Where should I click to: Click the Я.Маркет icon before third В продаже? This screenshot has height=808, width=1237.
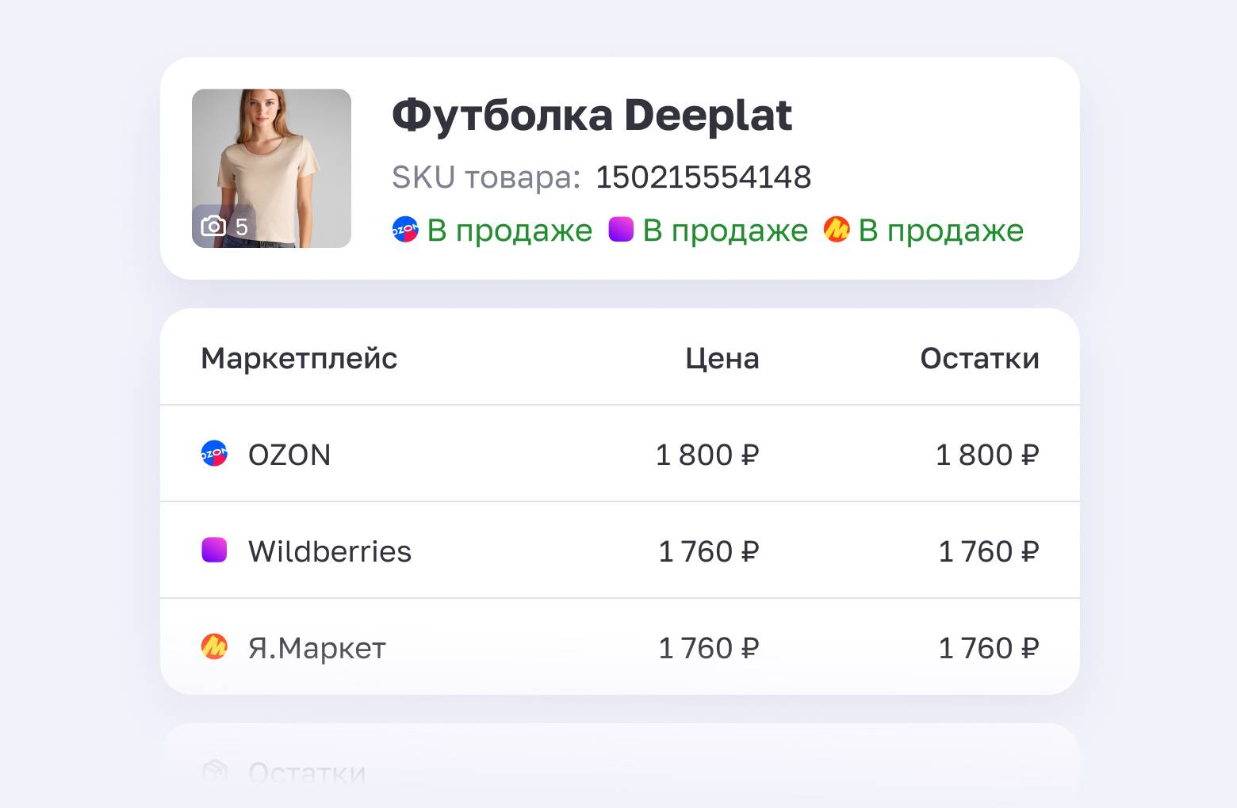(837, 230)
